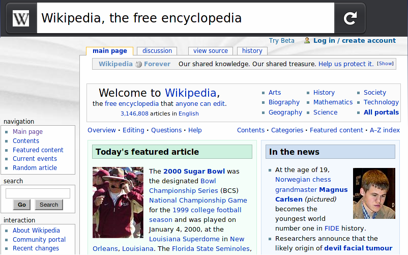The width and height of the screenshot is (408, 255).
Task: Open Categories link
Action: 287,130
